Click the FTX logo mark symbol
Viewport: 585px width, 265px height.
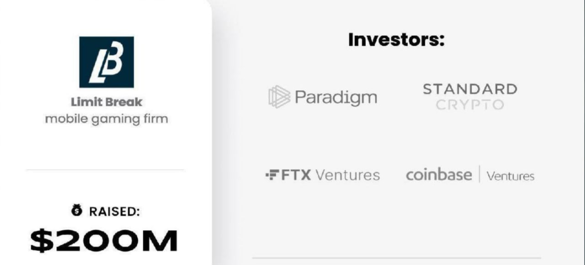point(272,175)
